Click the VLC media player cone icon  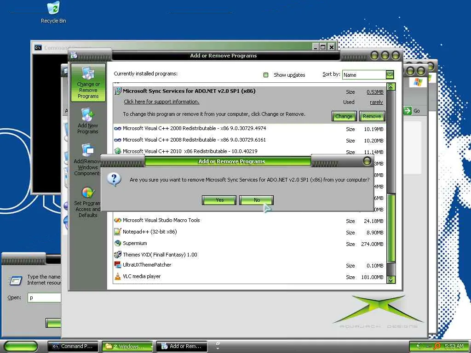(118, 276)
